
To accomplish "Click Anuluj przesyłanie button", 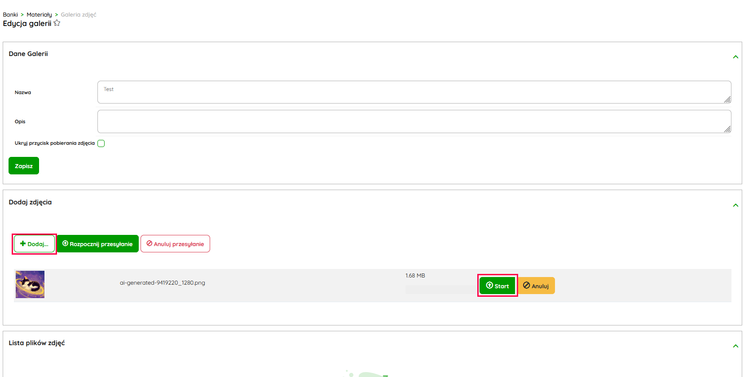I will [x=175, y=244].
